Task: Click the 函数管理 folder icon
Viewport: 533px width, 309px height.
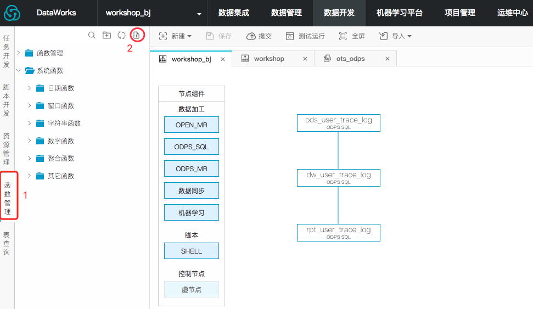Action: click(29, 53)
